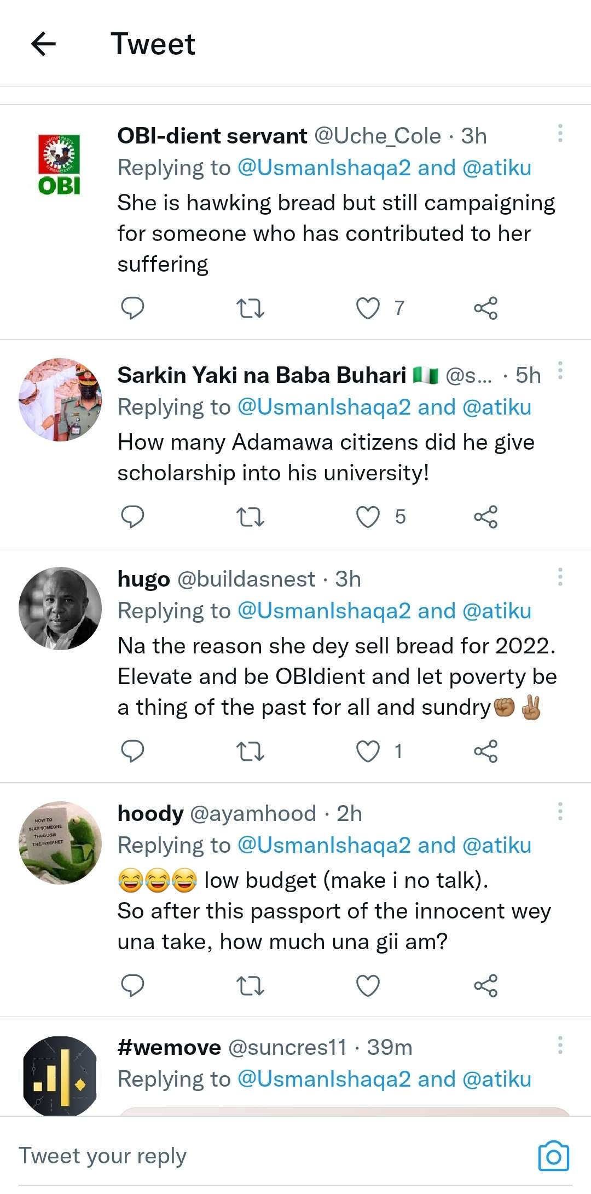Open camera icon in reply bar
The width and height of the screenshot is (591, 1194).
click(x=553, y=1156)
